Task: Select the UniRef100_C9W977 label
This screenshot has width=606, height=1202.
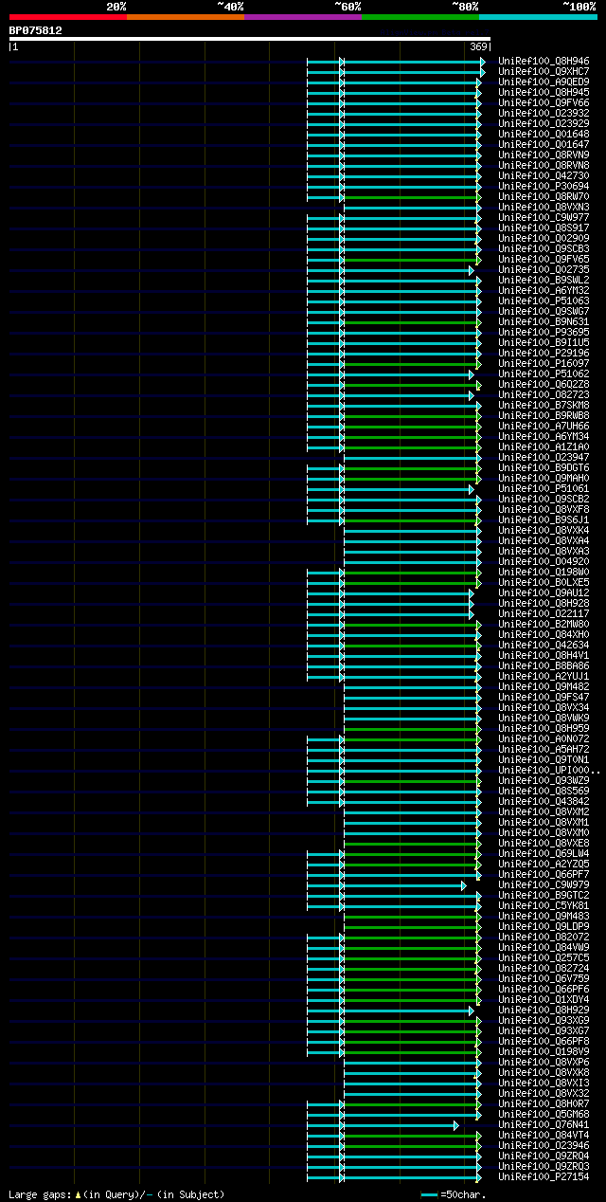Action: click(544, 217)
